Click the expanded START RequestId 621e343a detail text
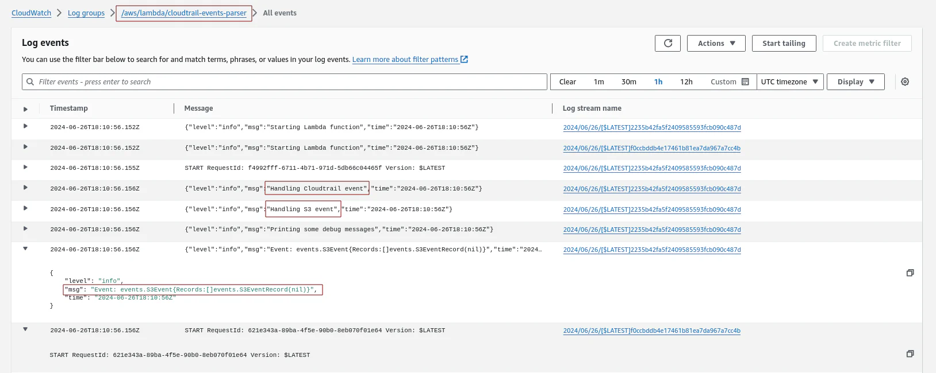 tap(180, 355)
